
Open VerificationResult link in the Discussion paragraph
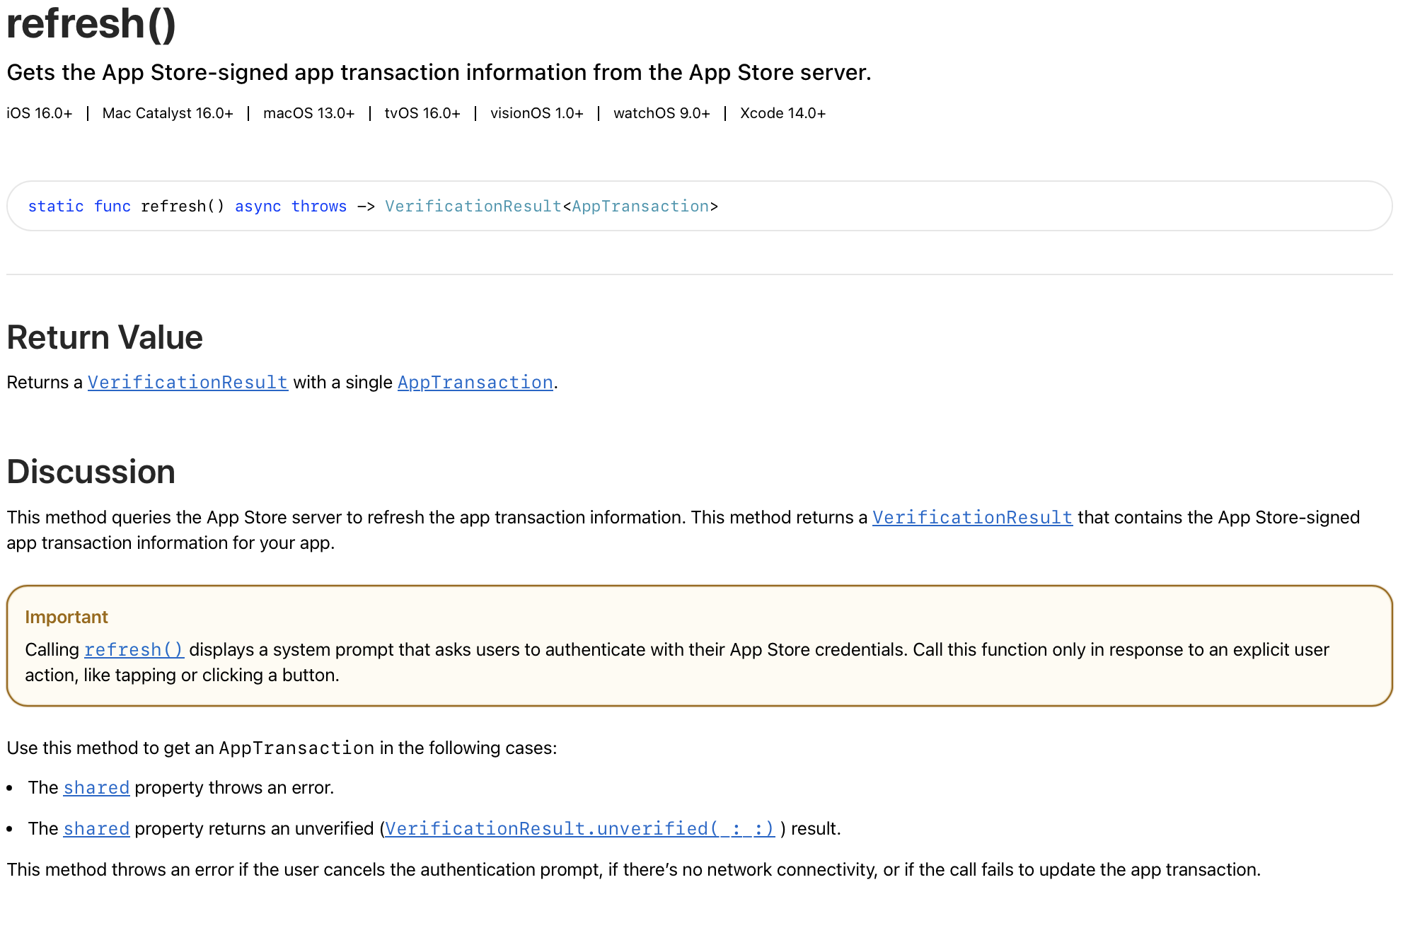click(972, 518)
